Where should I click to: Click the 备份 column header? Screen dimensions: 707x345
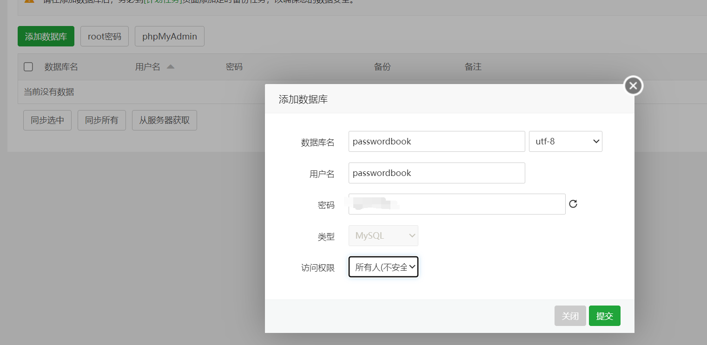pos(383,67)
